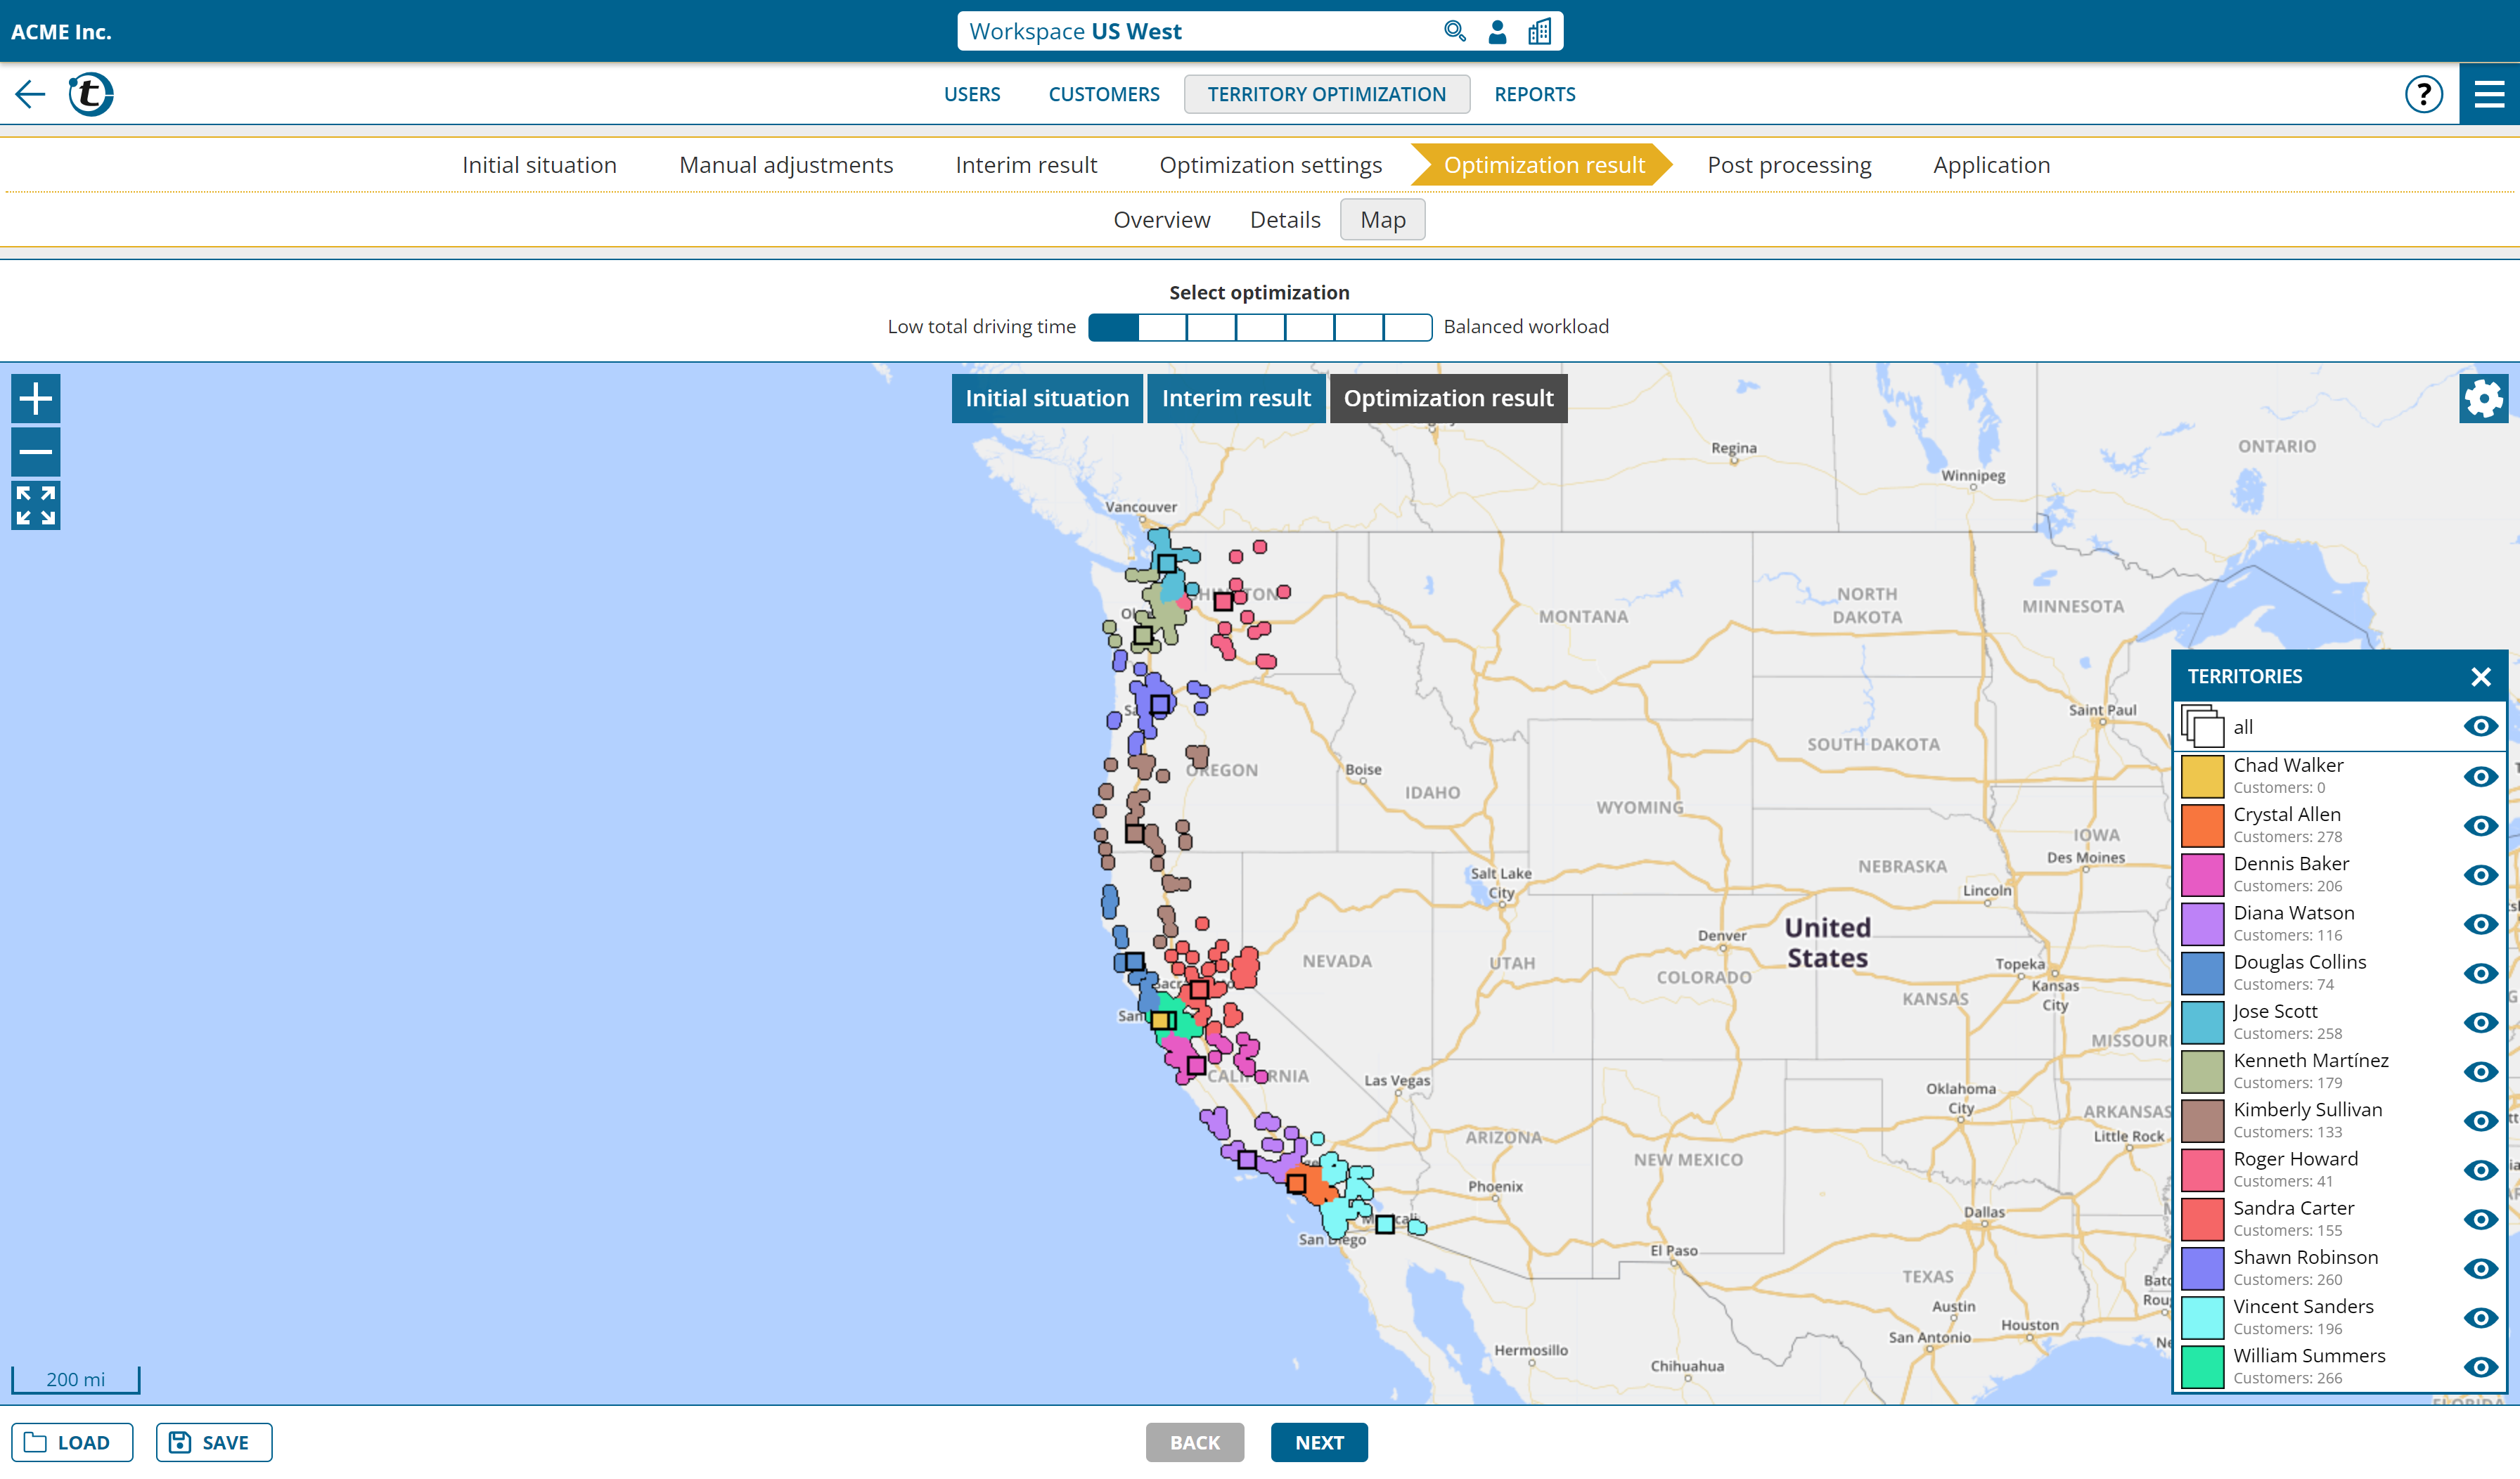
Task: Switch to Overview sub-tab
Action: coord(1161,219)
